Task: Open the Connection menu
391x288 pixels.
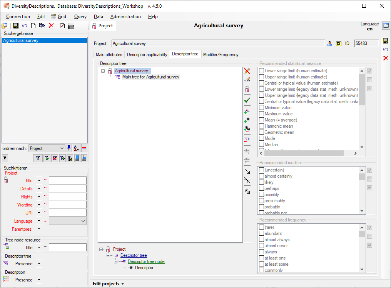Action: pyautogui.click(x=18, y=17)
